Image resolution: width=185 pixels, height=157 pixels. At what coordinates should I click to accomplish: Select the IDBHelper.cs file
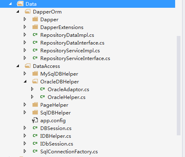pos(55,136)
